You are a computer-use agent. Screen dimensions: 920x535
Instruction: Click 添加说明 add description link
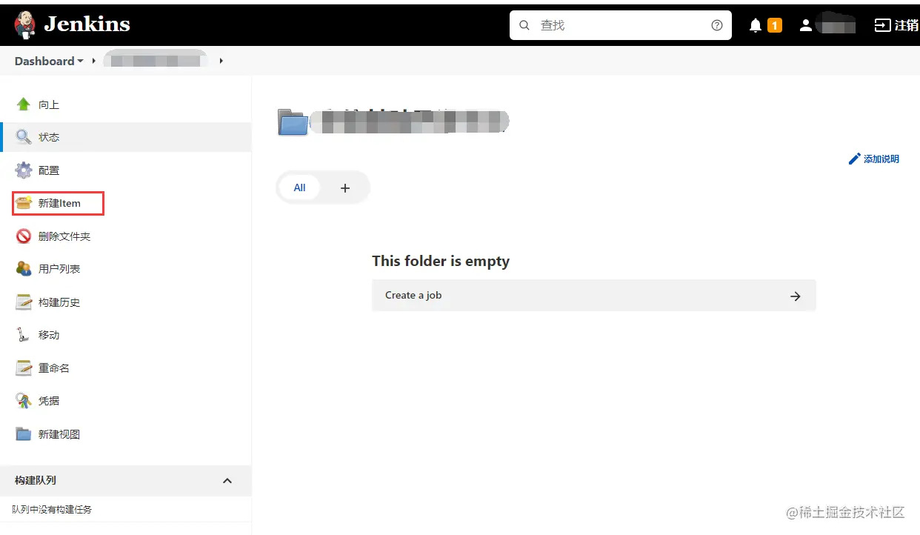pyautogui.click(x=881, y=159)
